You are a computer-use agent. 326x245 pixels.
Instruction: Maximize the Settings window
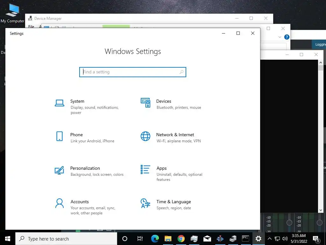[x=238, y=33]
